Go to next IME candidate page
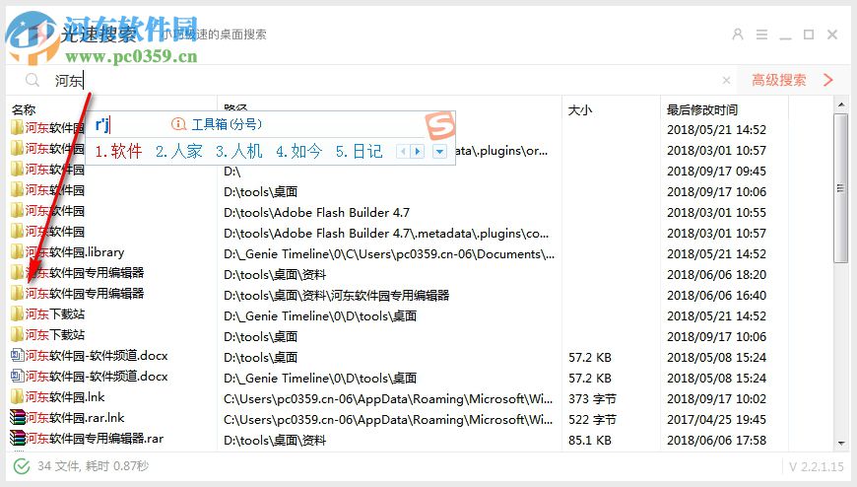The width and height of the screenshot is (857, 487). pos(417,151)
